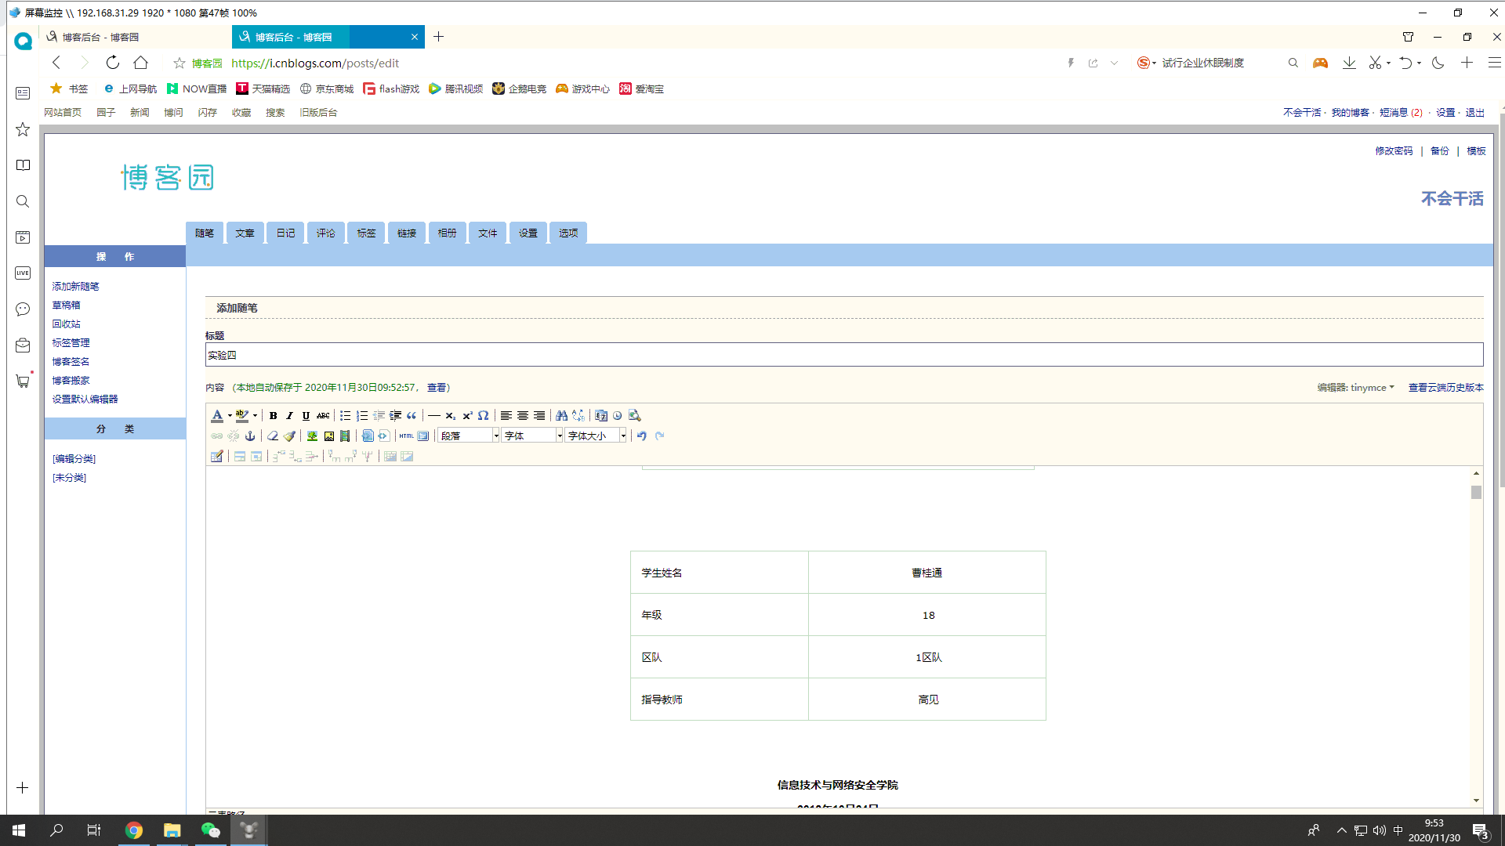The width and height of the screenshot is (1505, 846).
Task: Insert table with the table icon
Action: (x=217, y=457)
